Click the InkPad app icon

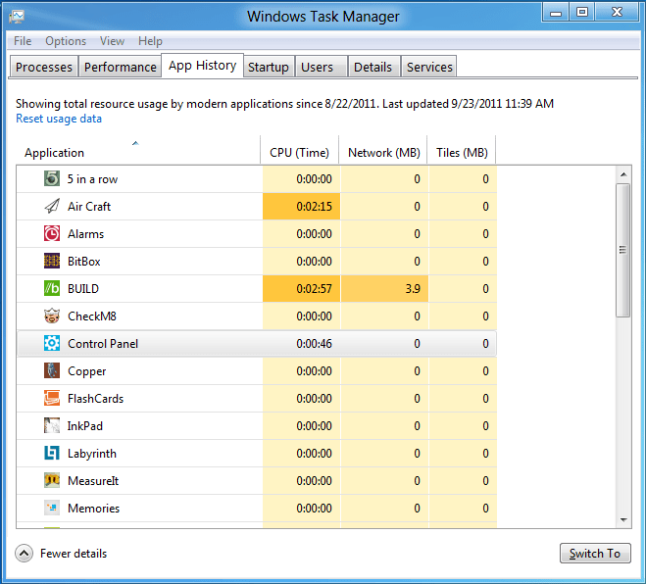click(x=52, y=426)
